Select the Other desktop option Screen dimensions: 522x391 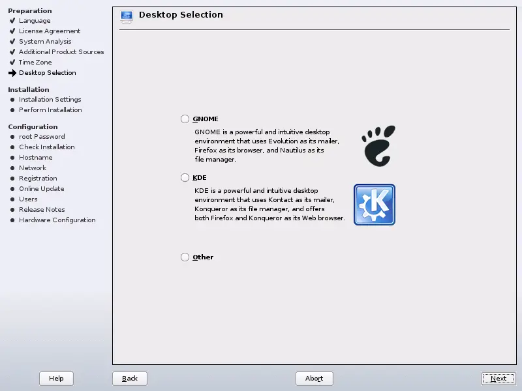185,257
